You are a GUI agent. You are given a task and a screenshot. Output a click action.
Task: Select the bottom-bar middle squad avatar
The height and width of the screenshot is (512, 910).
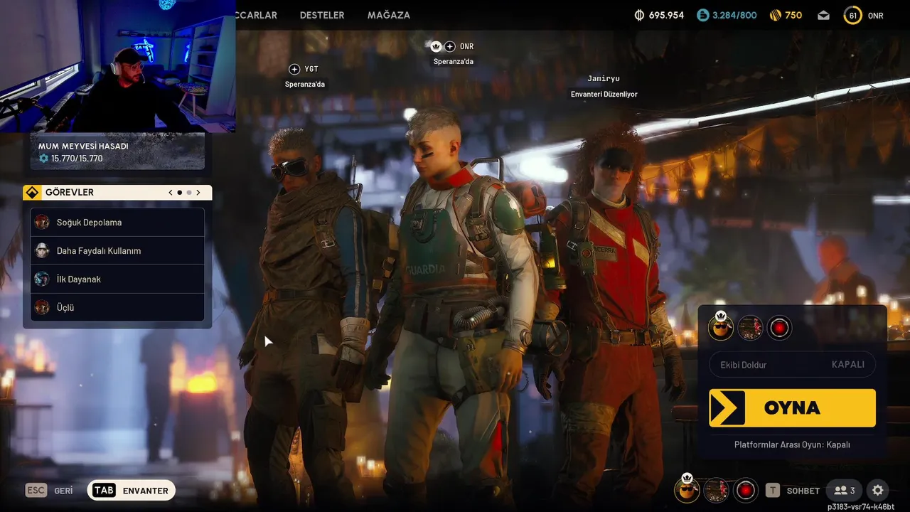click(x=716, y=490)
